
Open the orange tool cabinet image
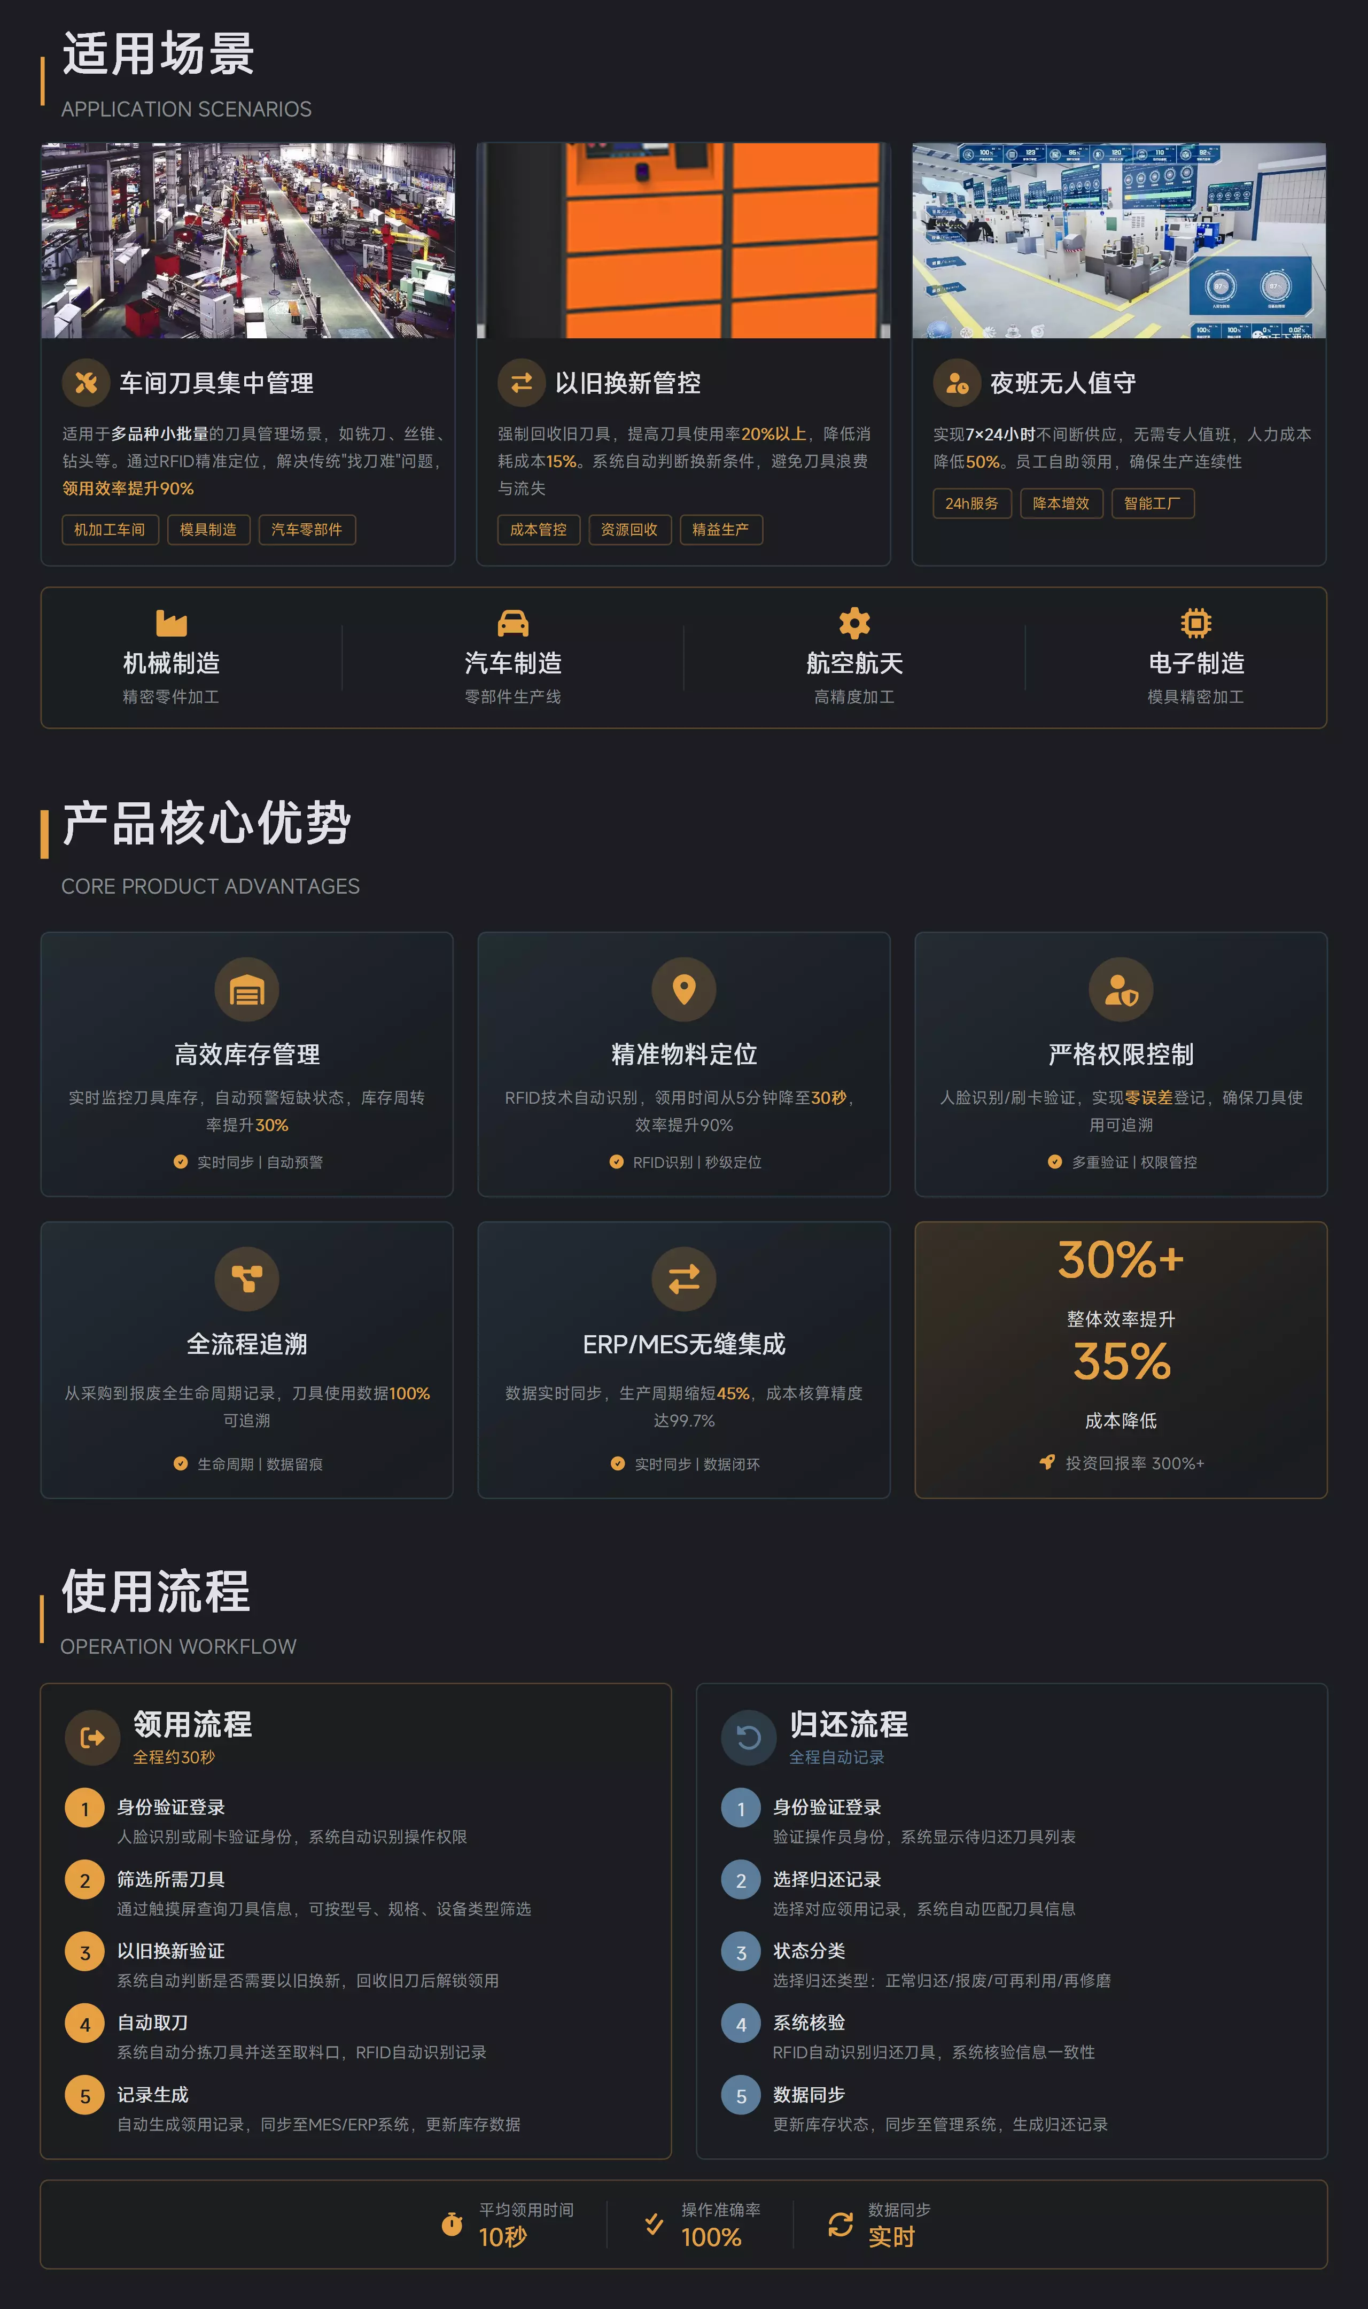[683, 241]
